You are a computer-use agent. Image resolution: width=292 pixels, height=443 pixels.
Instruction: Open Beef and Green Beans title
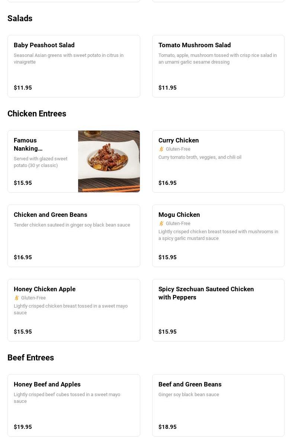[190, 384]
